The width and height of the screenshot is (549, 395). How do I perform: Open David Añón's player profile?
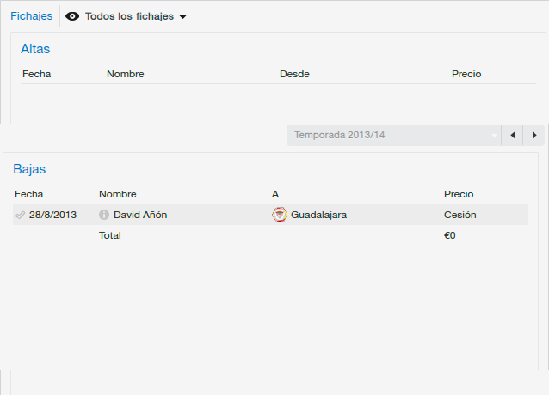[x=140, y=215]
